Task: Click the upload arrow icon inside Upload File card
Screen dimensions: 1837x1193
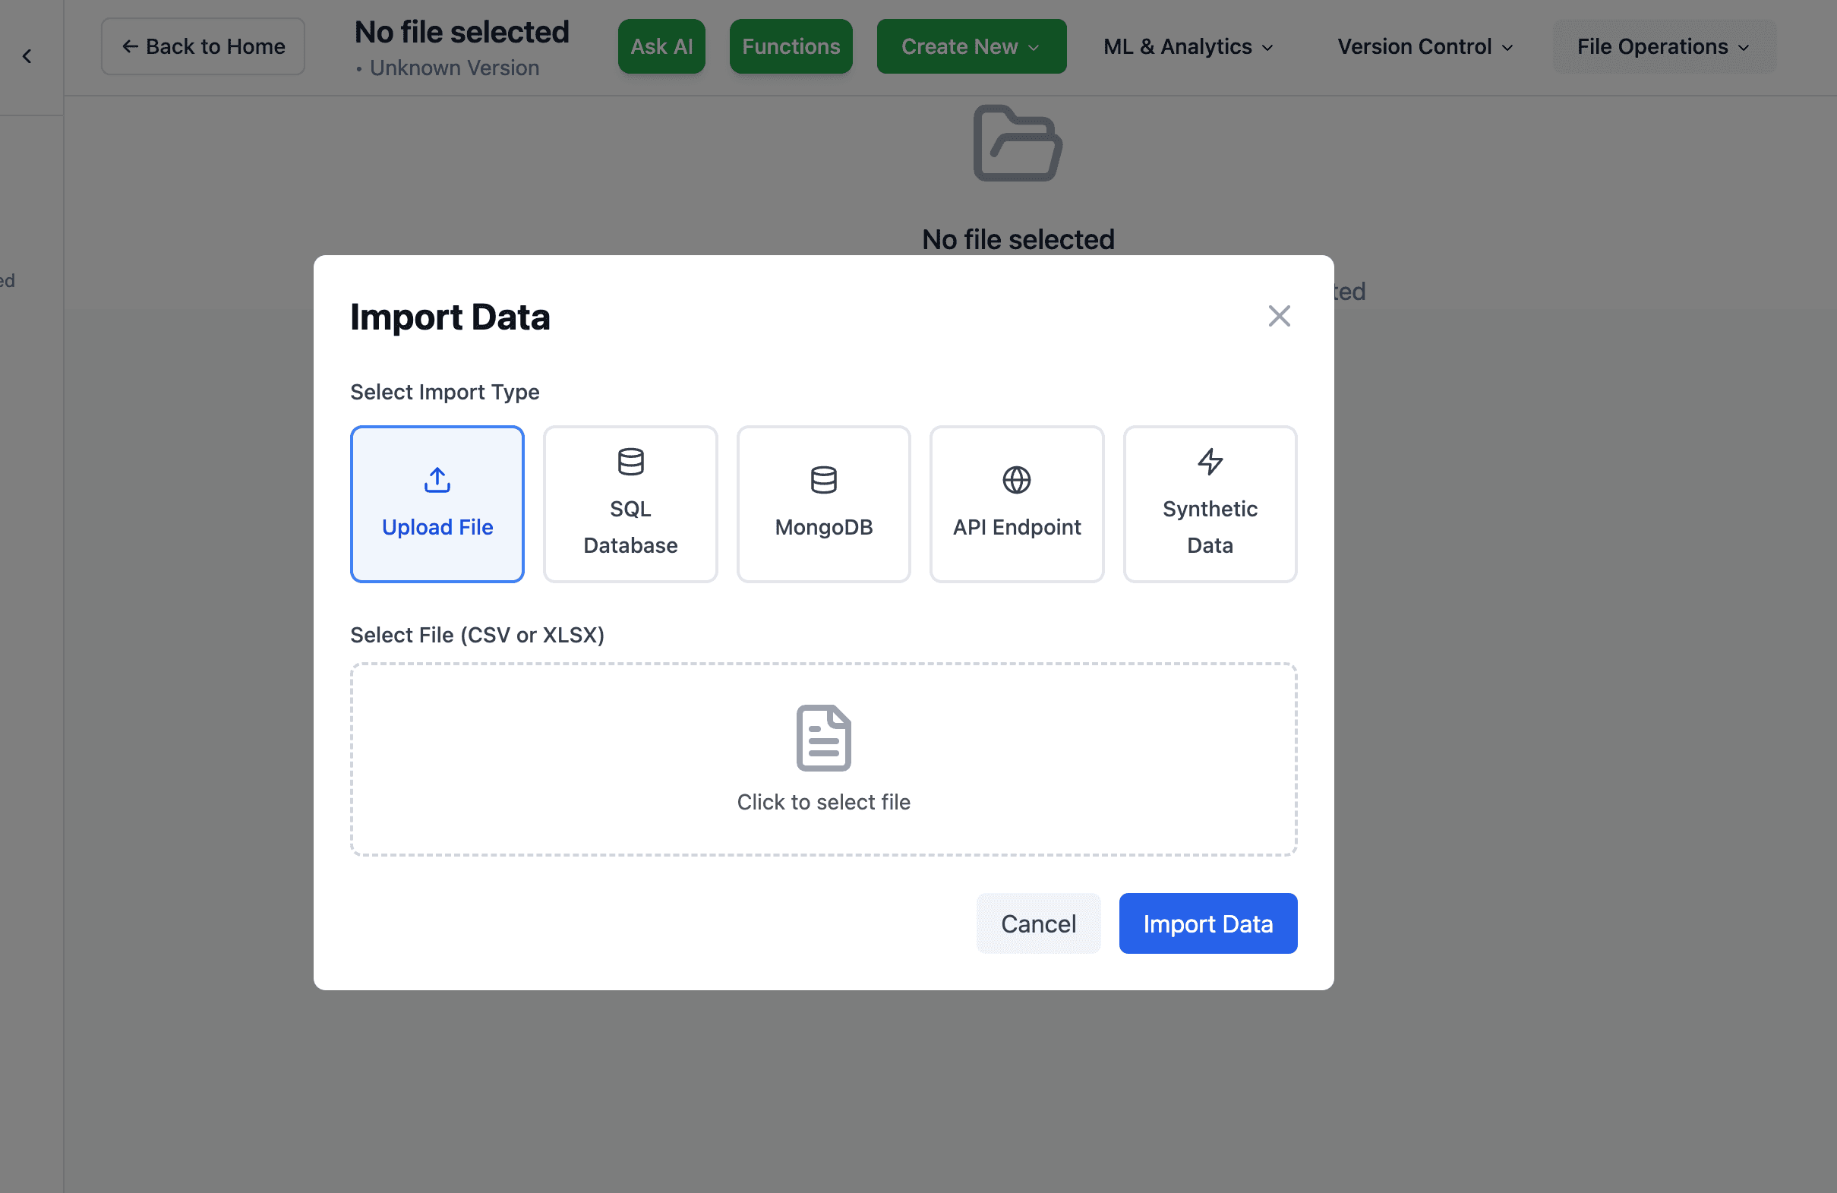Action: click(x=436, y=479)
